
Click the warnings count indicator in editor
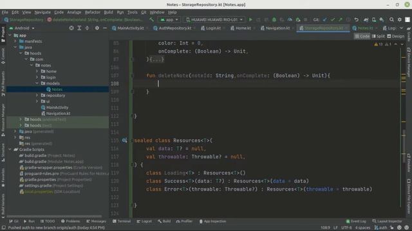coord(379,44)
